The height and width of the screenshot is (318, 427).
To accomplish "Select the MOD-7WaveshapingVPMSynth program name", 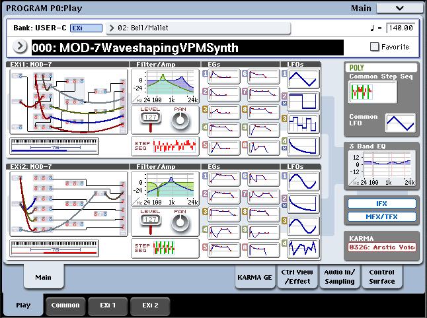I will tap(187, 48).
